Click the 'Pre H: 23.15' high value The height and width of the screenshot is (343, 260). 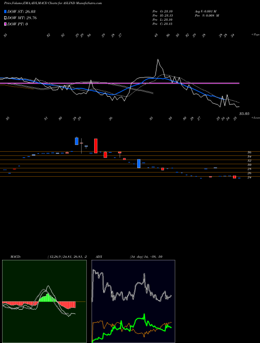click(x=163, y=16)
